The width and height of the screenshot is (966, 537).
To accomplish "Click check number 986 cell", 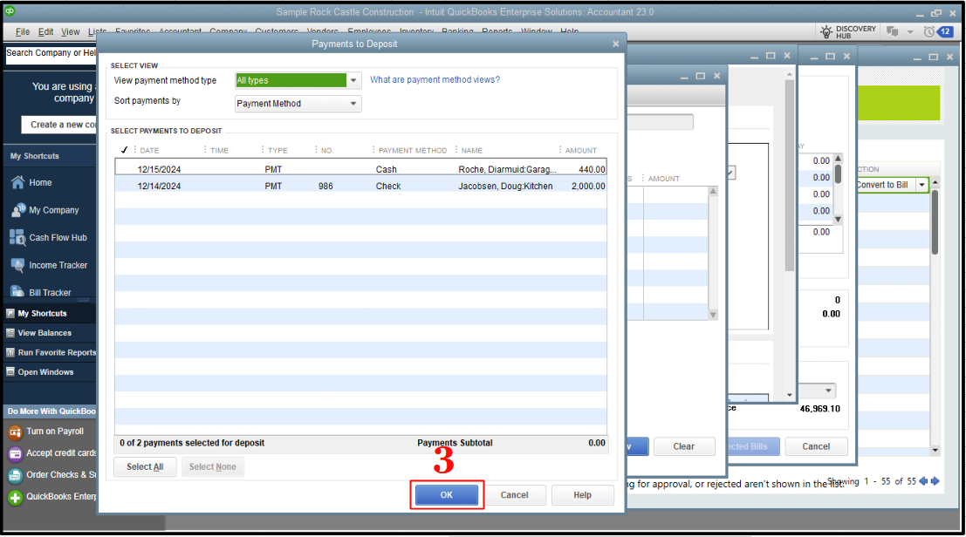I will (325, 186).
